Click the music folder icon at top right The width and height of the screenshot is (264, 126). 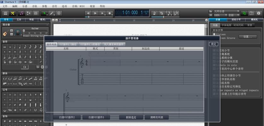point(251,13)
